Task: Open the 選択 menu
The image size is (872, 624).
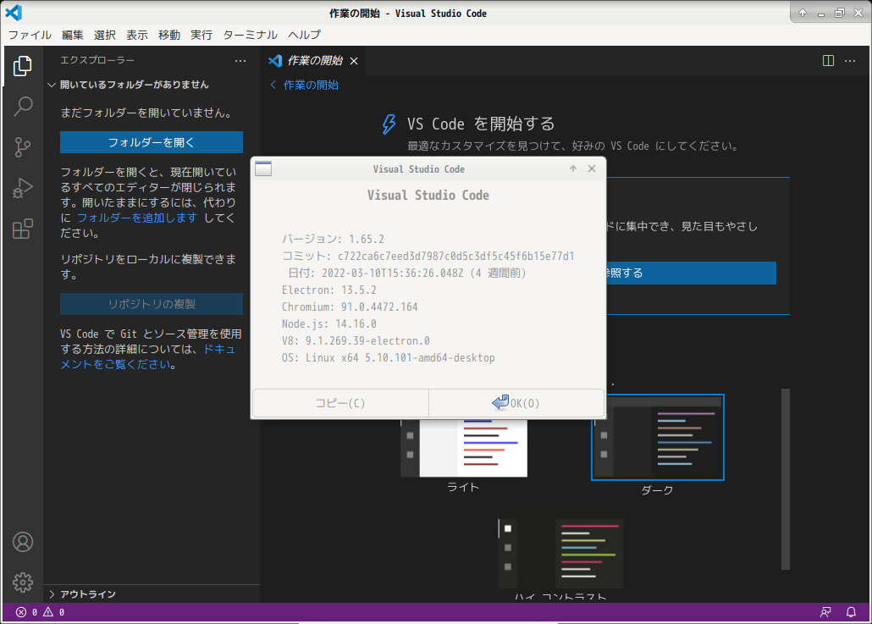Action: 104,35
